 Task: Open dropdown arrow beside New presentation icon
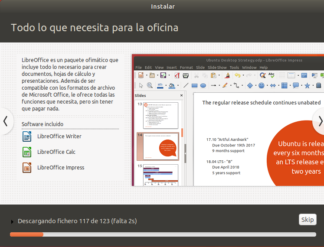tap(147, 75)
